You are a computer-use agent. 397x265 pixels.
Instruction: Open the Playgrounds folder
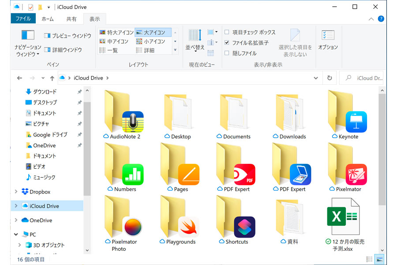pos(180,219)
